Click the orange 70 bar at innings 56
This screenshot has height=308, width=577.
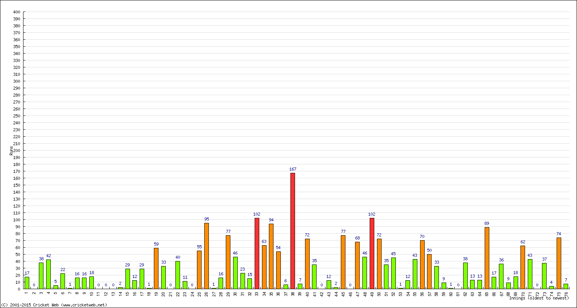point(422,264)
